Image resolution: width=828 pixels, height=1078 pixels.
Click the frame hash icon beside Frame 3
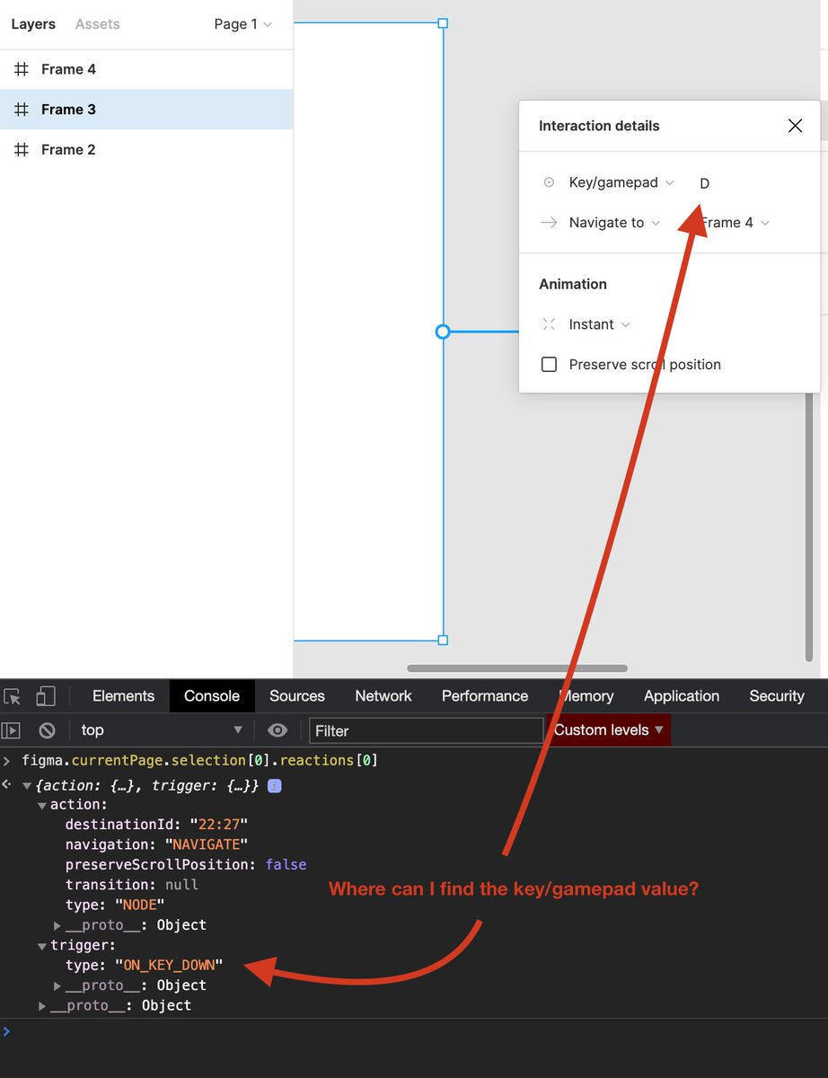coord(21,109)
